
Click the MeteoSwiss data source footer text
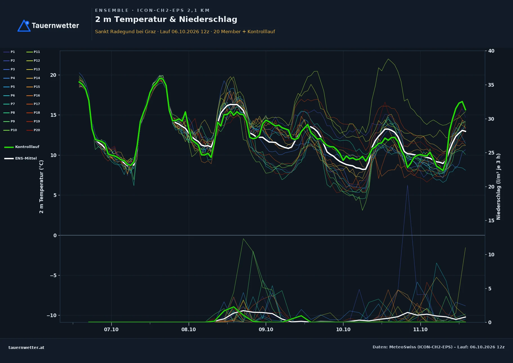point(438,347)
